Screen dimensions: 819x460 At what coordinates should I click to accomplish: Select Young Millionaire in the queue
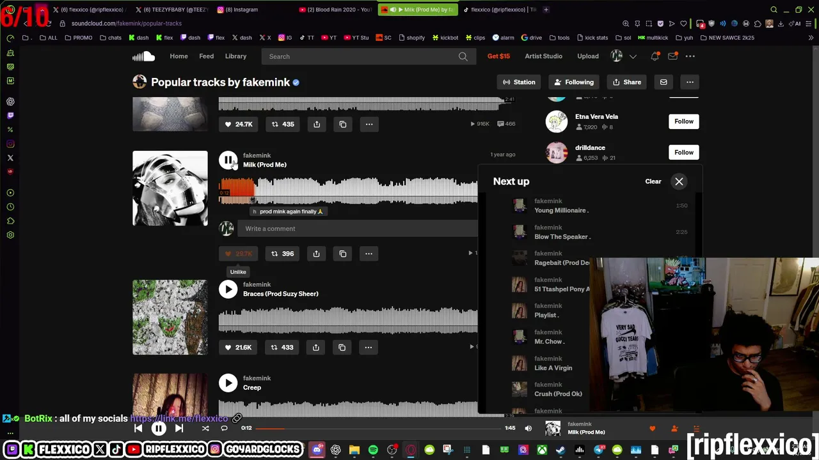(561, 210)
